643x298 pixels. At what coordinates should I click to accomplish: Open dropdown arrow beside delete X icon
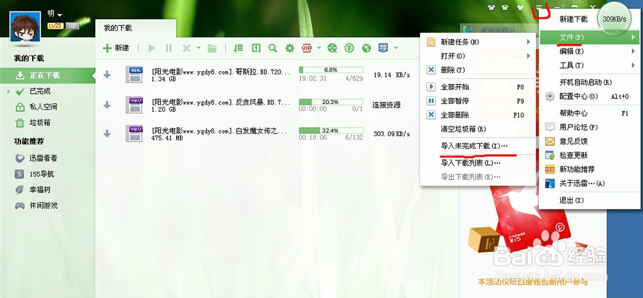pyautogui.click(x=199, y=48)
